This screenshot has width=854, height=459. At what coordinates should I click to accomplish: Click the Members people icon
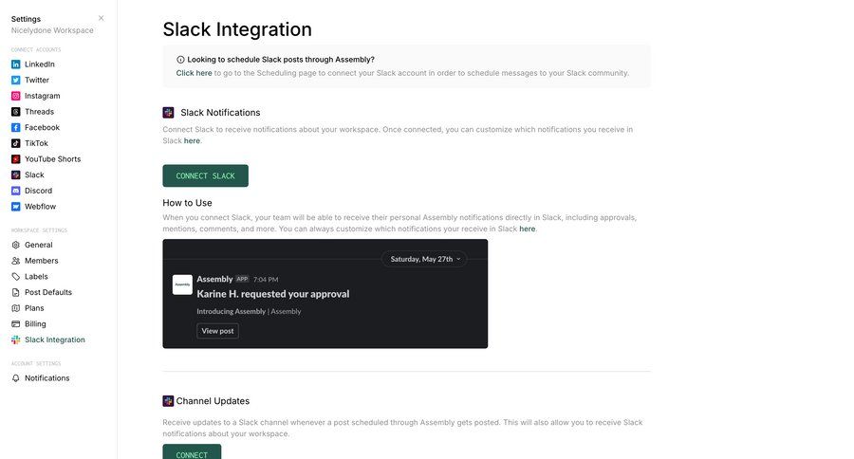16,261
